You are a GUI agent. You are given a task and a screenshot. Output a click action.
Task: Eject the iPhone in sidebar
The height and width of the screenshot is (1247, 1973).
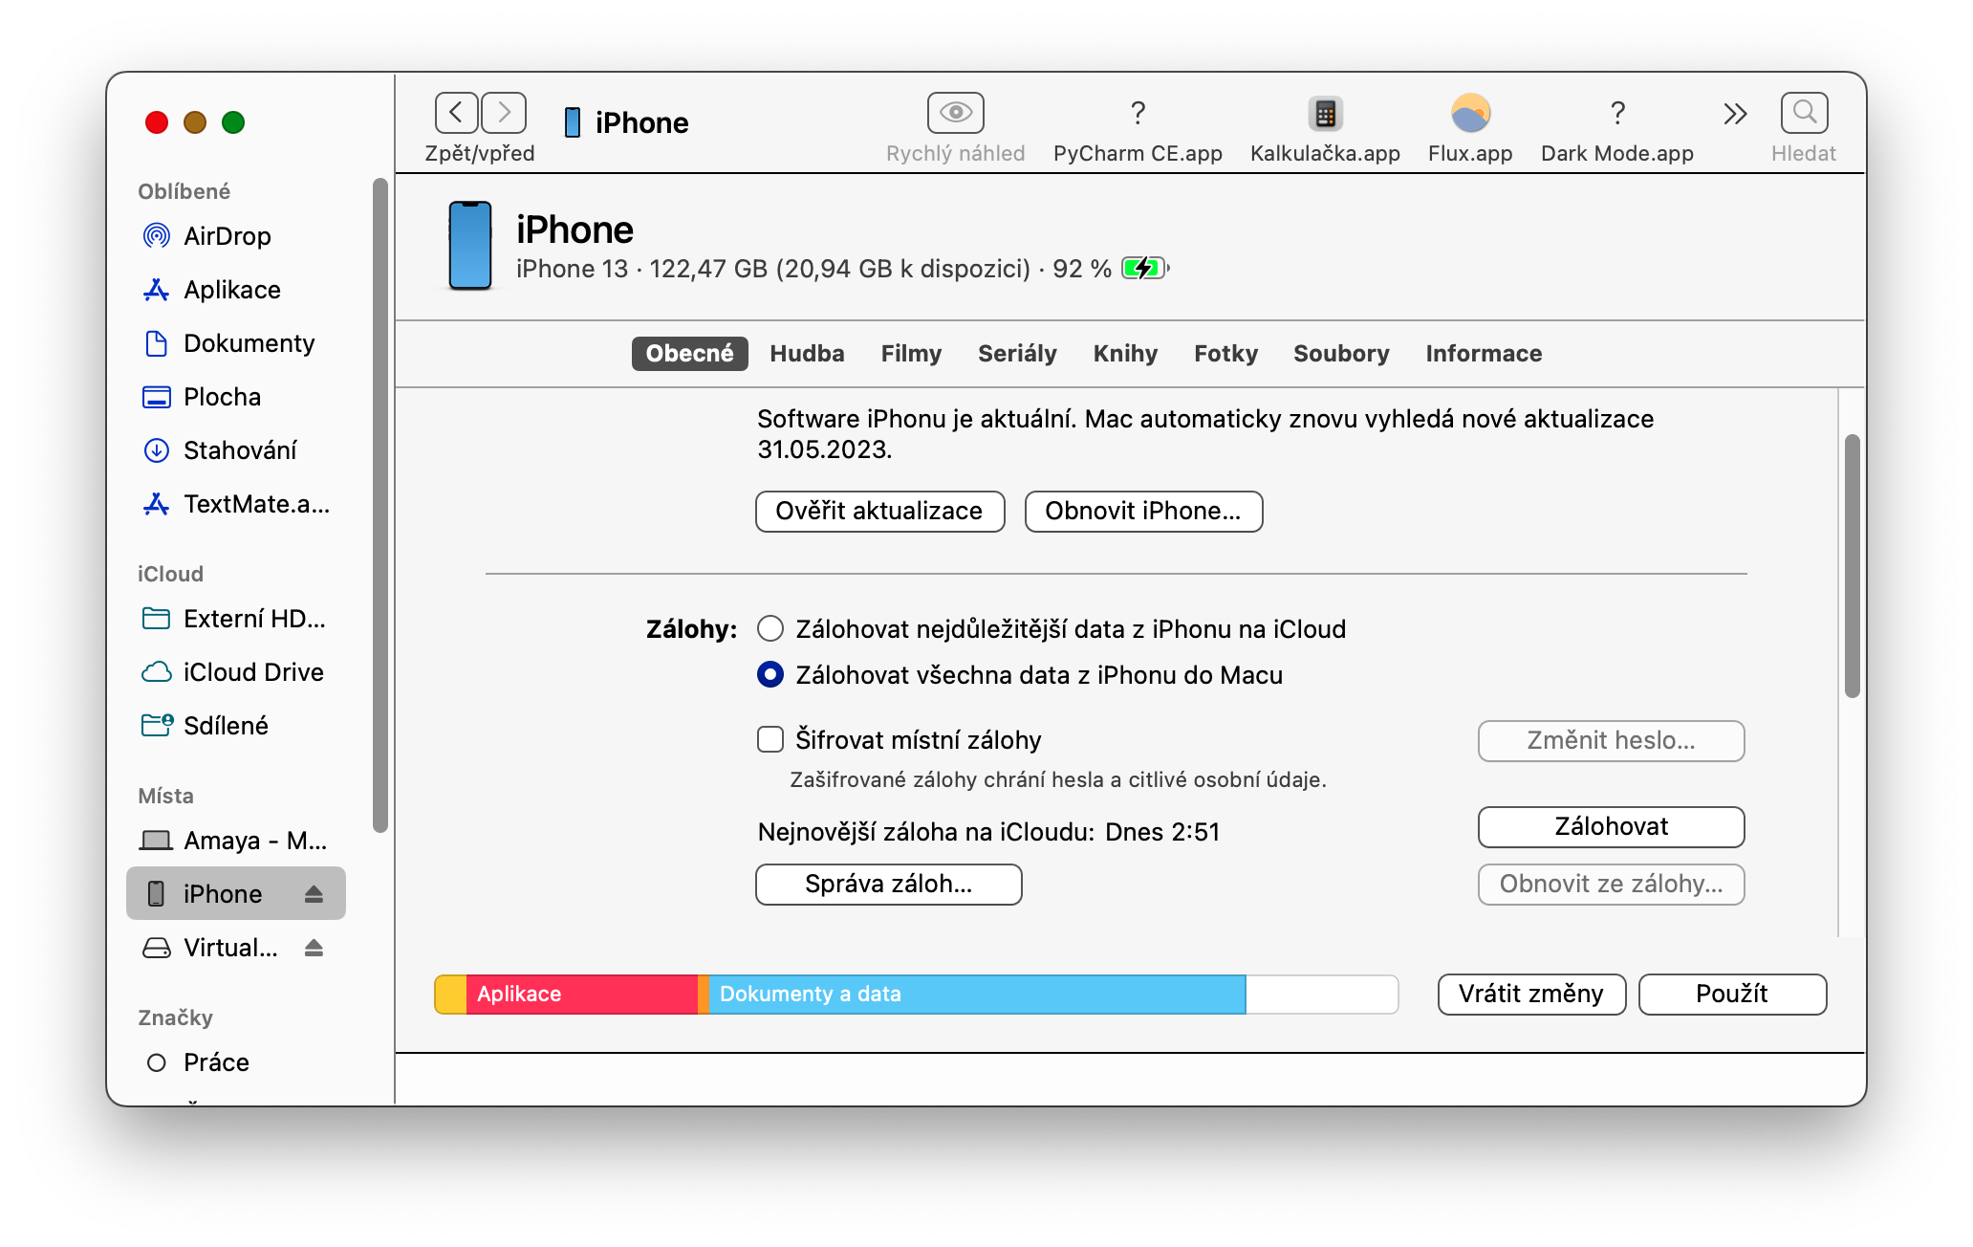pos(314,894)
